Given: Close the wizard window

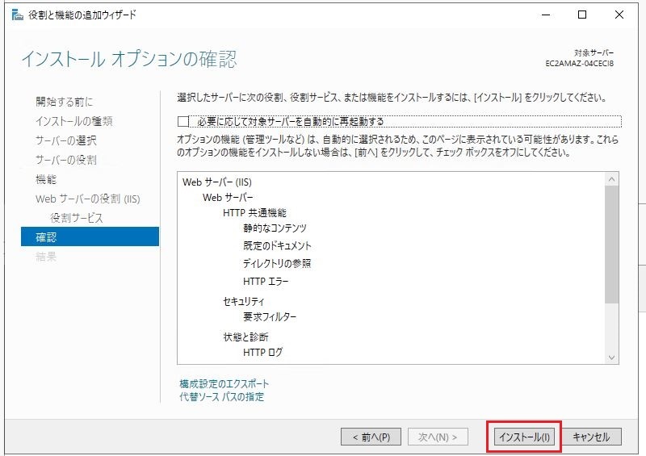Looking at the screenshot, I should [619, 15].
